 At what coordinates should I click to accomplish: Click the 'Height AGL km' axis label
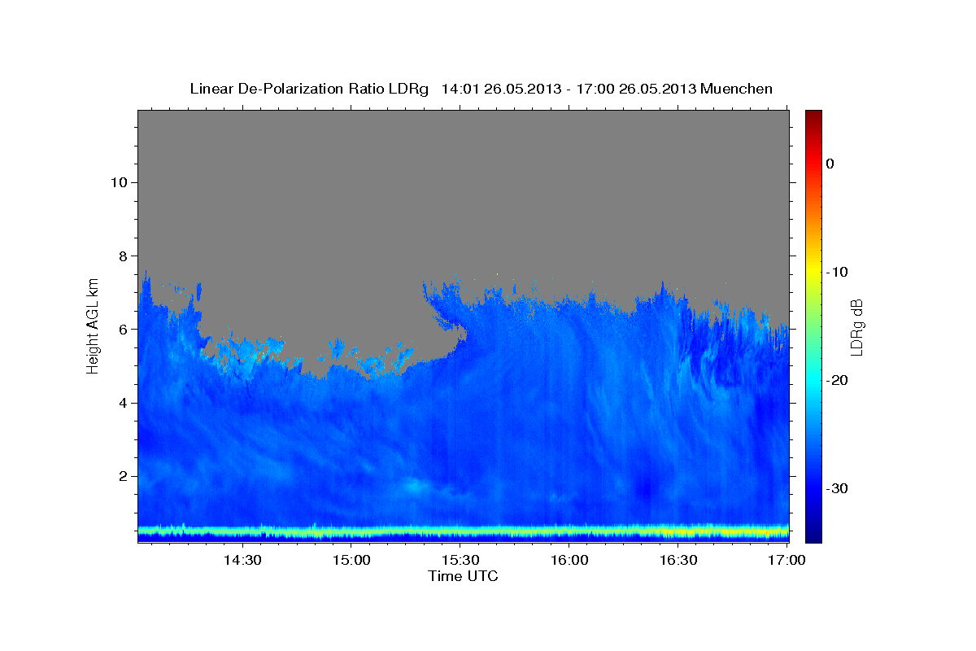[x=93, y=325]
